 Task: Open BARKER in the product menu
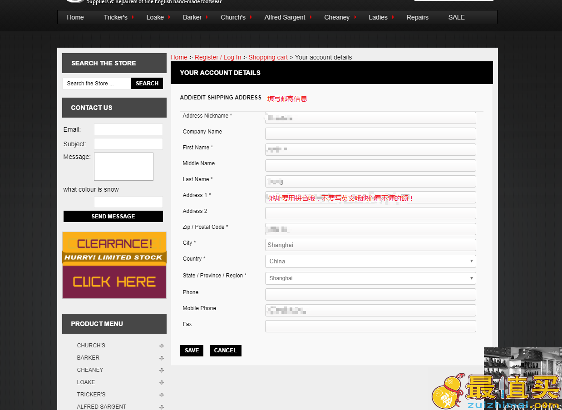pyautogui.click(x=88, y=358)
